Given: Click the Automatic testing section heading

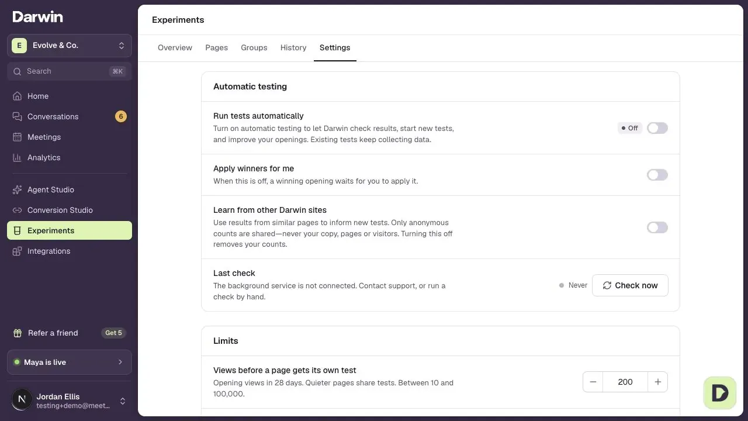Looking at the screenshot, I should coord(250,87).
